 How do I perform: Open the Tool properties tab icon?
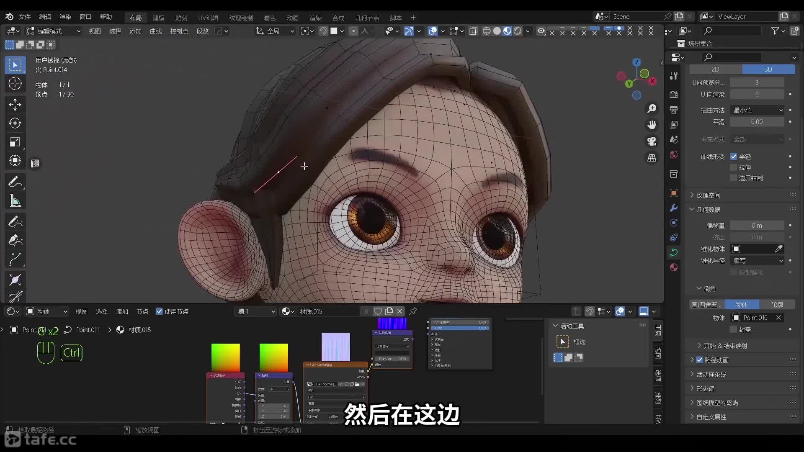pyautogui.click(x=674, y=76)
